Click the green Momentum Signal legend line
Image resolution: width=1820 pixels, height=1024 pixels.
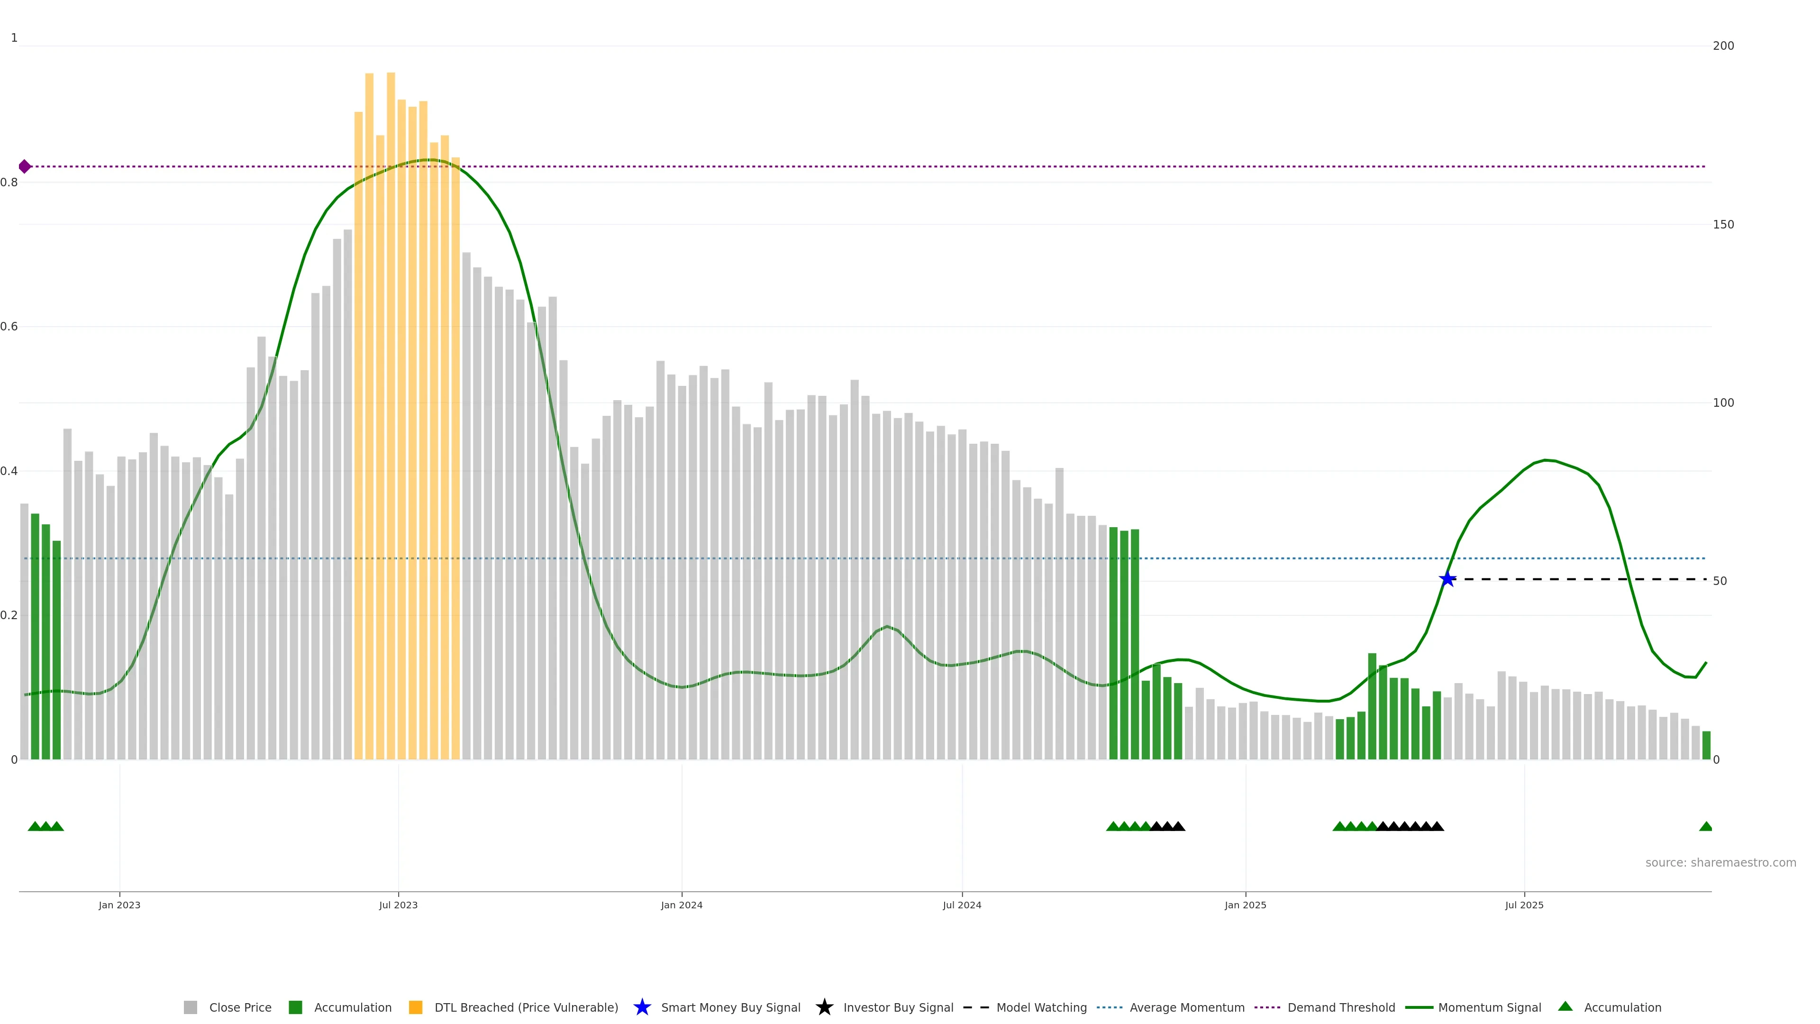[1419, 1007]
